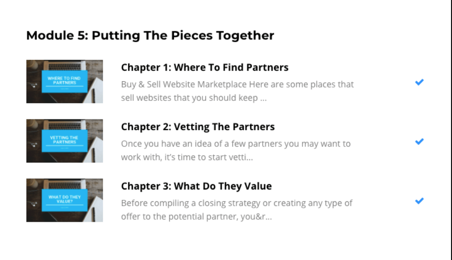Click the description starting "Before compiling a closing strategy"
This screenshot has width=452, height=260.
[x=237, y=210]
